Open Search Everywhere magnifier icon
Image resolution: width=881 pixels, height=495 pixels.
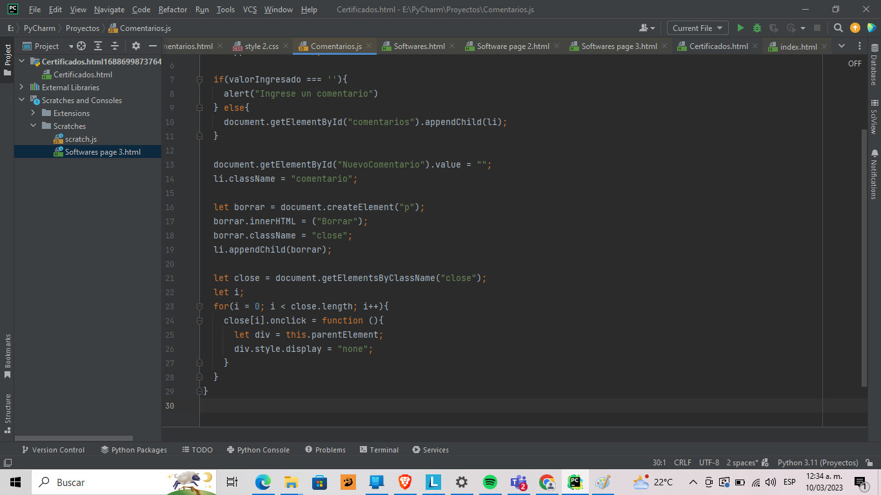coord(838,28)
